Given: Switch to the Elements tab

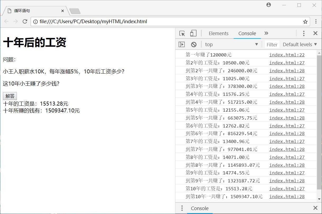Looking at the screenshot, I should [x=218, y=33].
